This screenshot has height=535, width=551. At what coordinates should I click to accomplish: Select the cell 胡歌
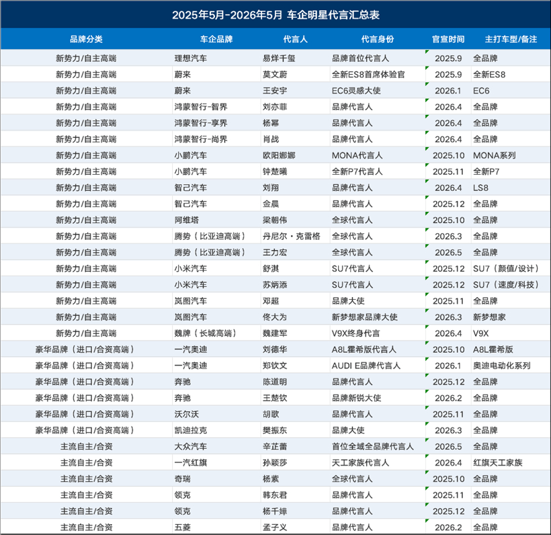tap(271, 414)
